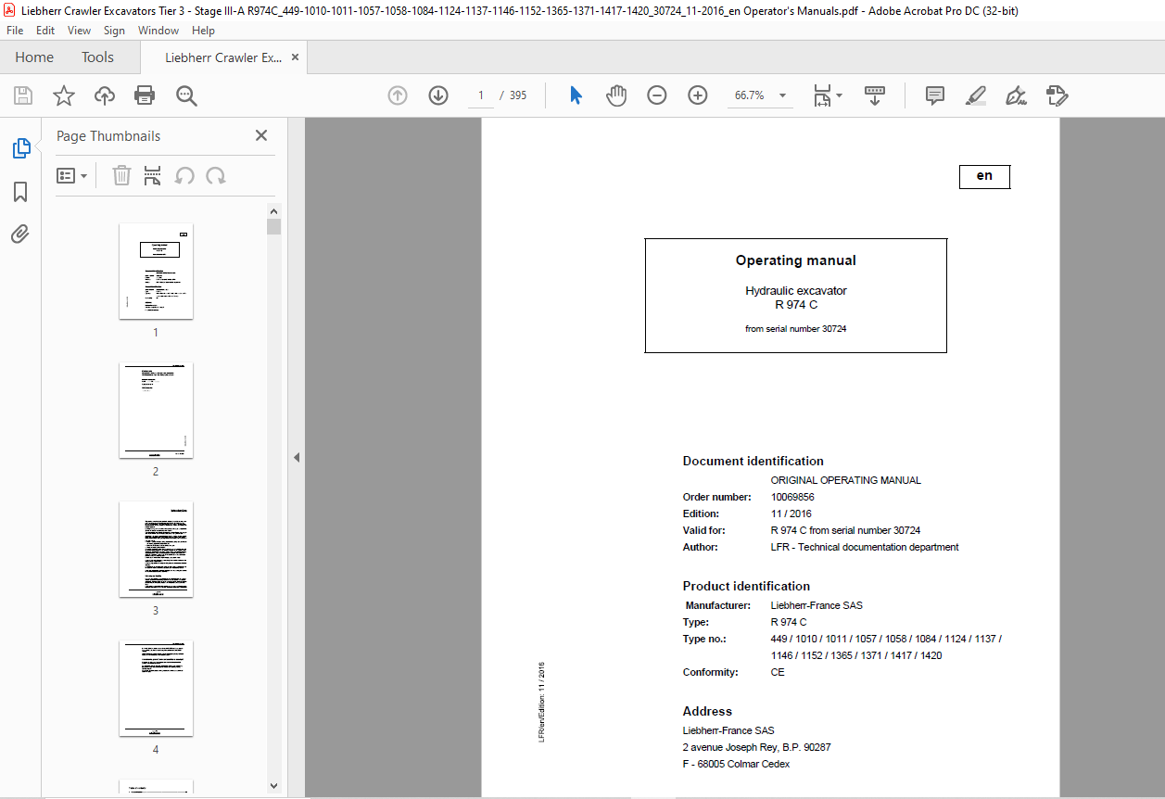Click thumbnail scrollbar down arrow
1165x799 pixels.
tap(273, 785)
